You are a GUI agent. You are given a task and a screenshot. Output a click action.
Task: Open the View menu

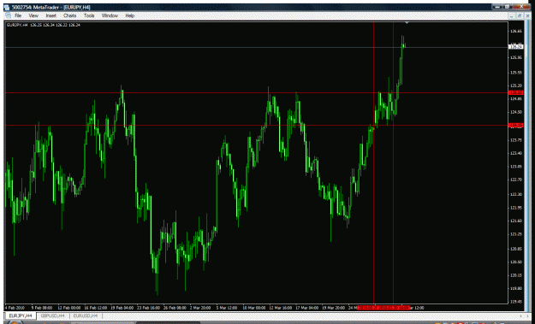tap(33, 15)
